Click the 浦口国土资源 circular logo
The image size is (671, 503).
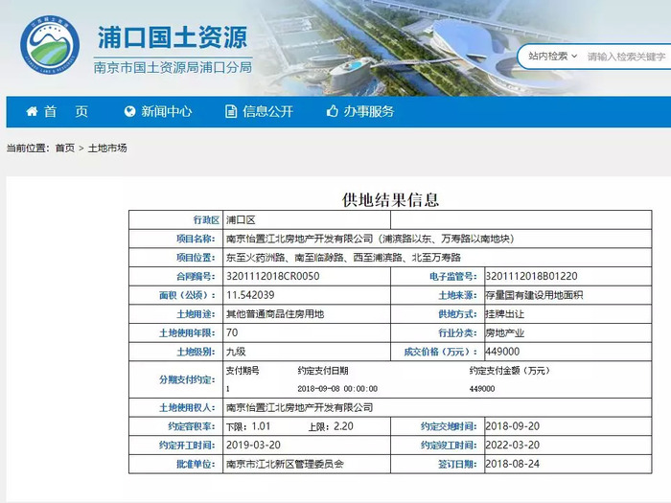coord(50,44)
